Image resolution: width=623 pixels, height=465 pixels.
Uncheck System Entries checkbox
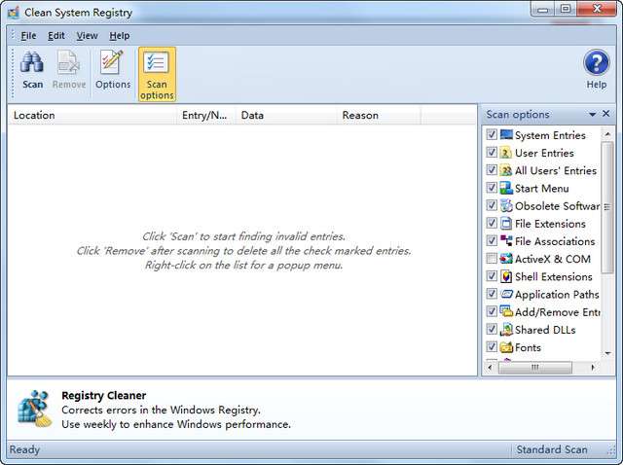pyautogui.click(x=492, y=134)
